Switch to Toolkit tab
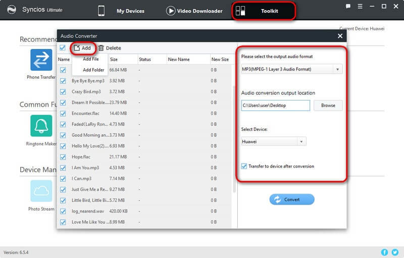Image resolution: width=404 pixels, height=258 pixels. tap(264, 11)
